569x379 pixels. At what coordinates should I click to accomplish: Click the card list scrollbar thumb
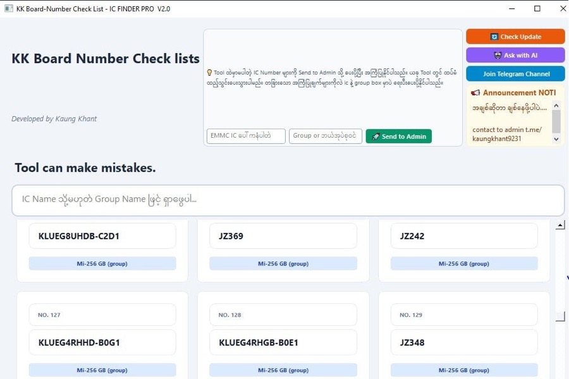(560, 316)
